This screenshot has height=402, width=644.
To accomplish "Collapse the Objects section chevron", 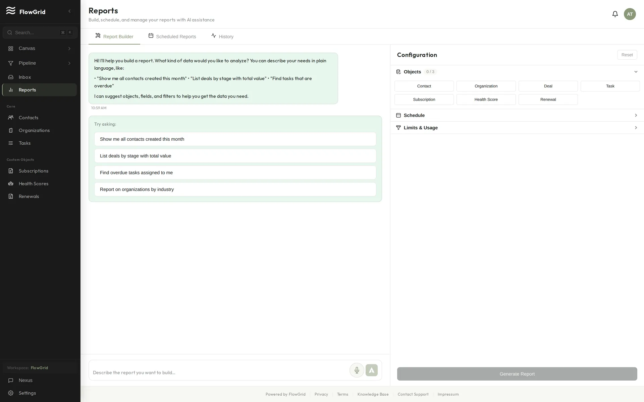I will tap(636, 72).
